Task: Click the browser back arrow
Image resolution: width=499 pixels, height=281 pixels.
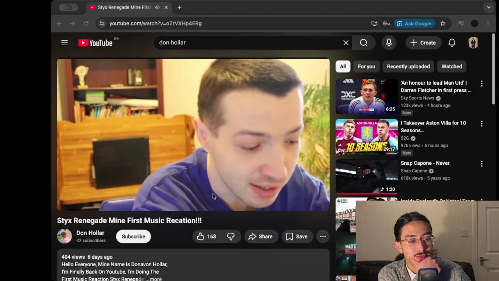Action: pos(59,23)
